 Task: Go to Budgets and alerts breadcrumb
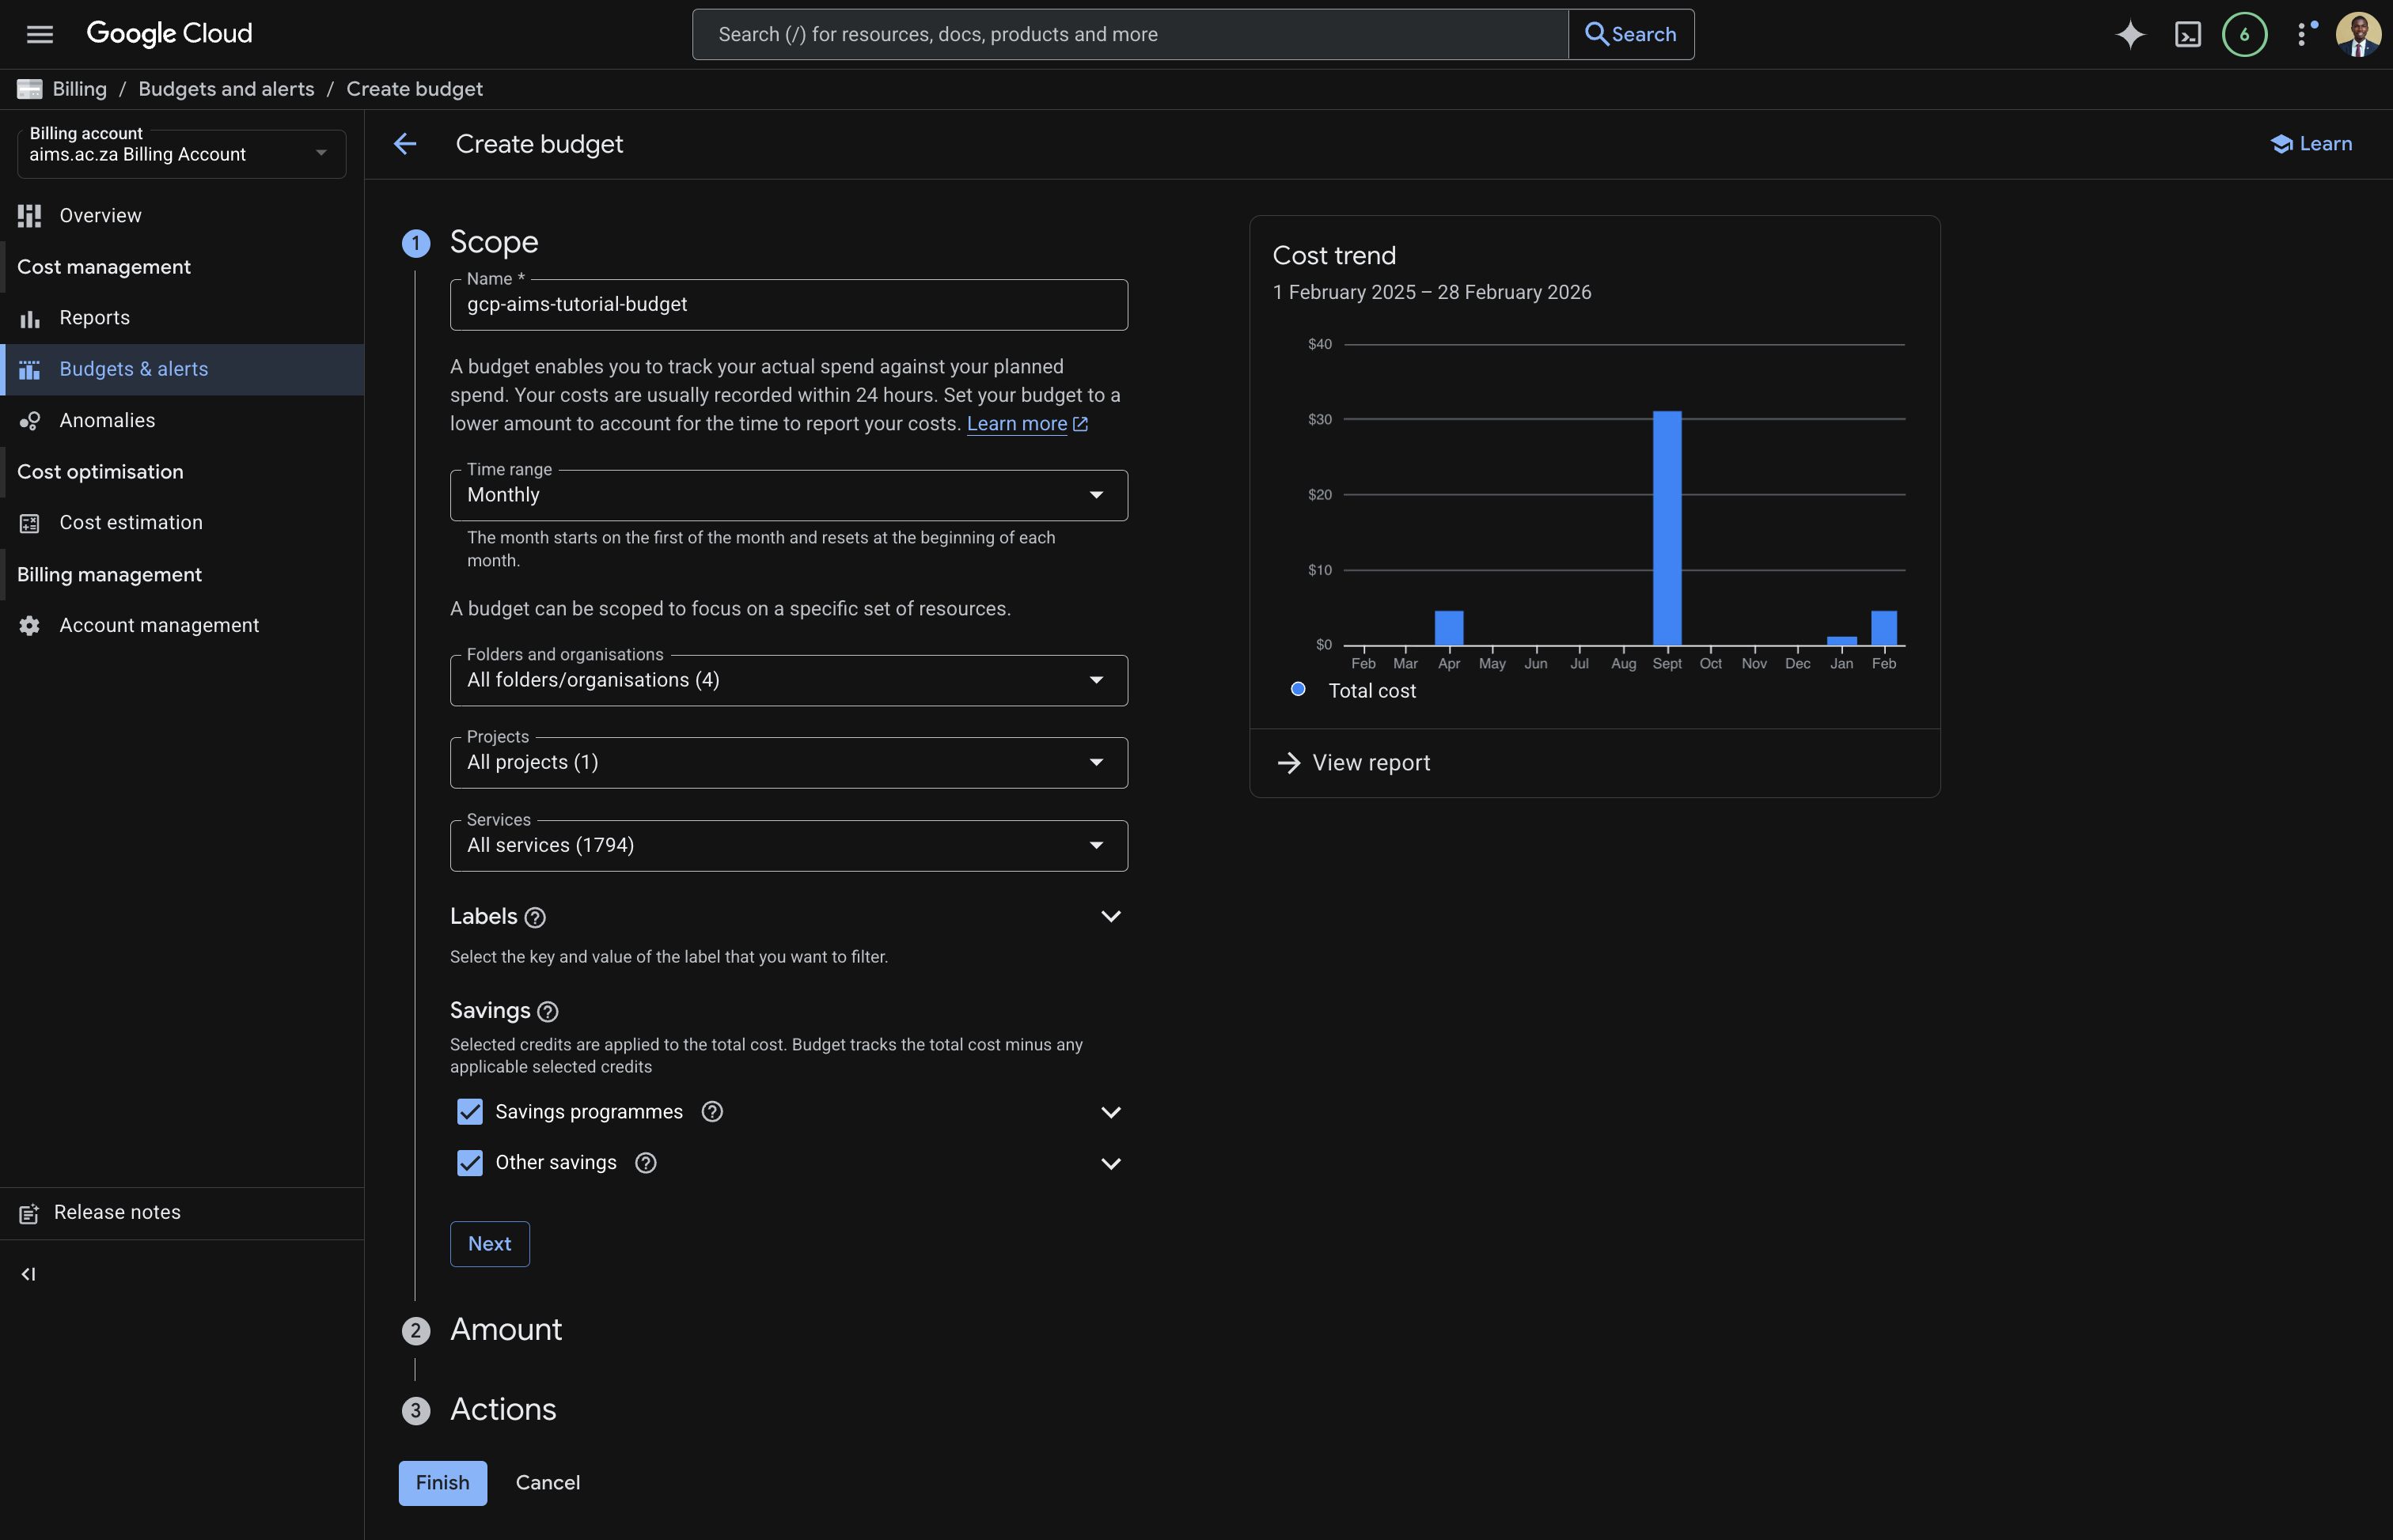point(226,89)
